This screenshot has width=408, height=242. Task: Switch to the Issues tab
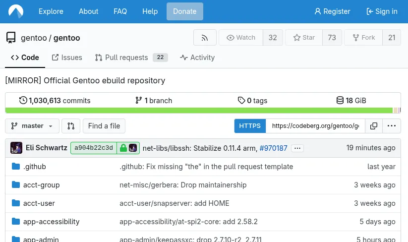(67, 58)
